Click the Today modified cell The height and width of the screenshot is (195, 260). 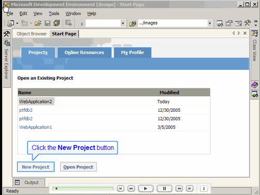coord(163,101)
